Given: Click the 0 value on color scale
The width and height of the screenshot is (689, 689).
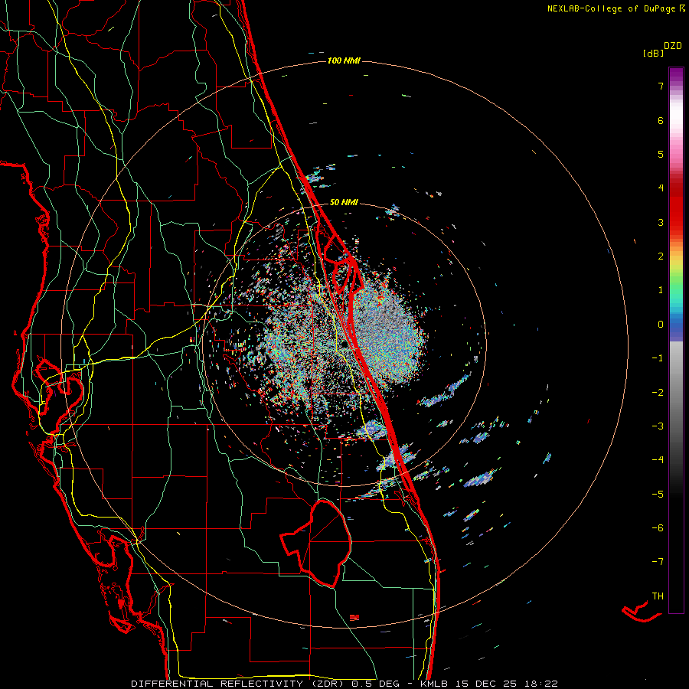Looking at the screenshot, I should (x=661, y=325).
